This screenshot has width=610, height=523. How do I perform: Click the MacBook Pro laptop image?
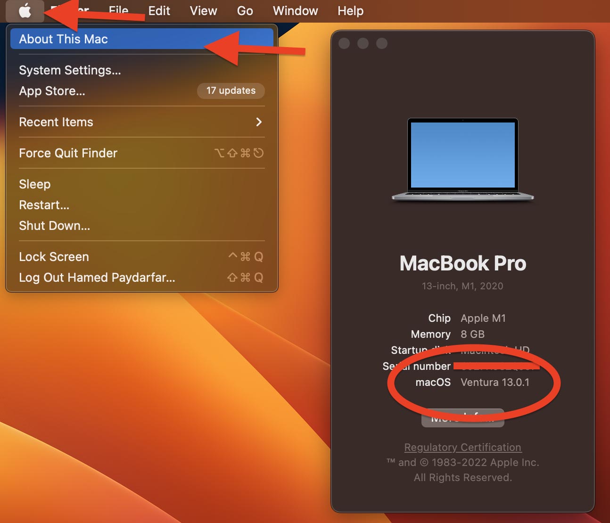463,160
